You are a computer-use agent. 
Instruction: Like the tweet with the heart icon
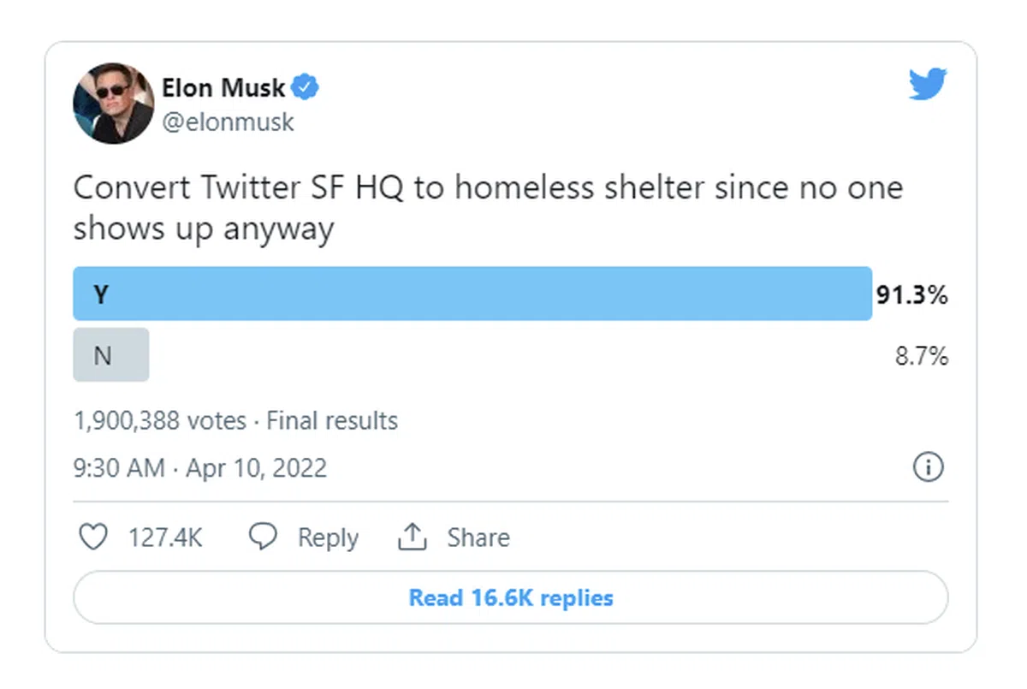92,538
